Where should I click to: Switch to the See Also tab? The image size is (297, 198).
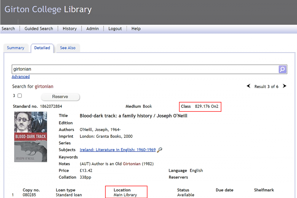click(68, 48)
